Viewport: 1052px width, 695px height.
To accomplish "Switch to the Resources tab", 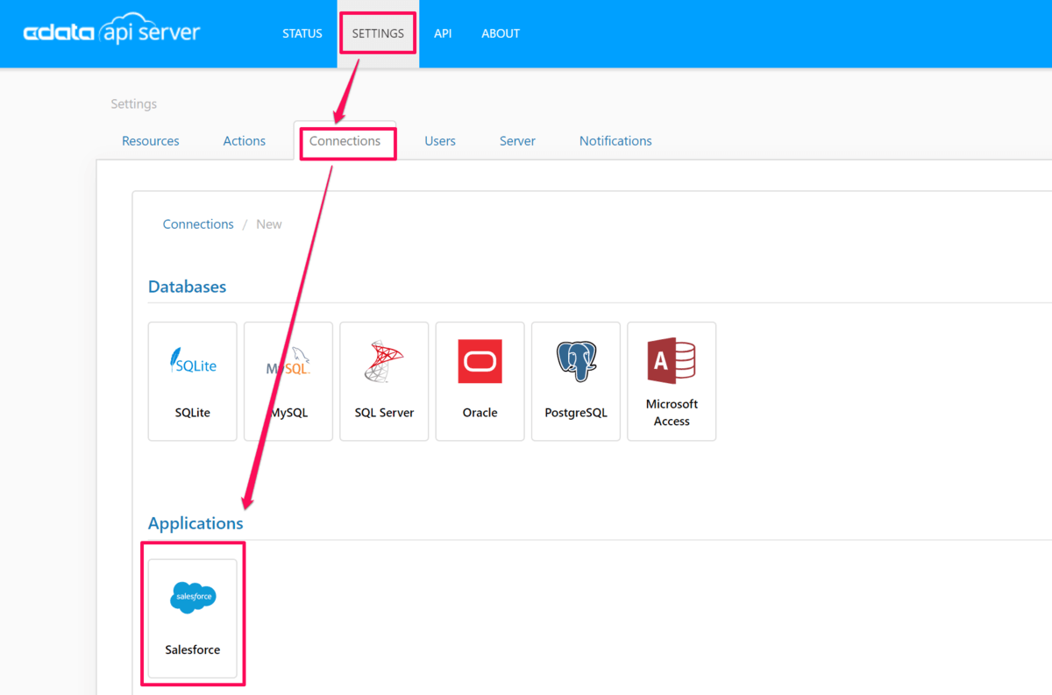I will [151, 141].
